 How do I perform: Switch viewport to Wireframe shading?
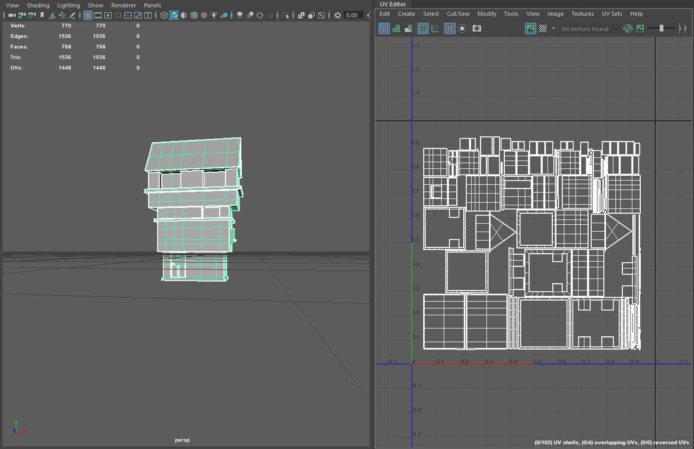164,15
